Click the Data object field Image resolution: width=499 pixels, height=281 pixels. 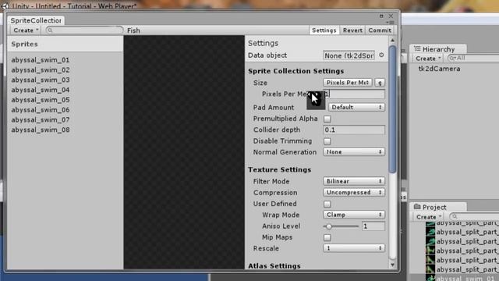(349, 55)
